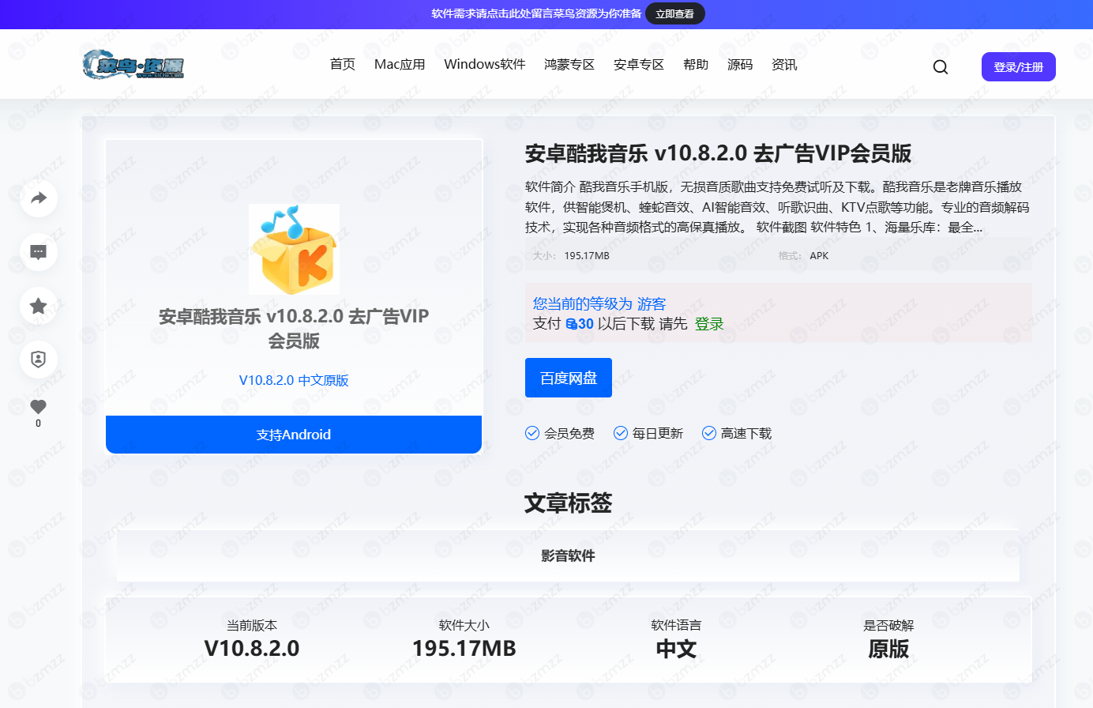Image resolution: width=1093 pixels, height=708 pixels.
Task: Click the 影音软件 article tag
Action: pyautogui.click(x=568, y=556)
